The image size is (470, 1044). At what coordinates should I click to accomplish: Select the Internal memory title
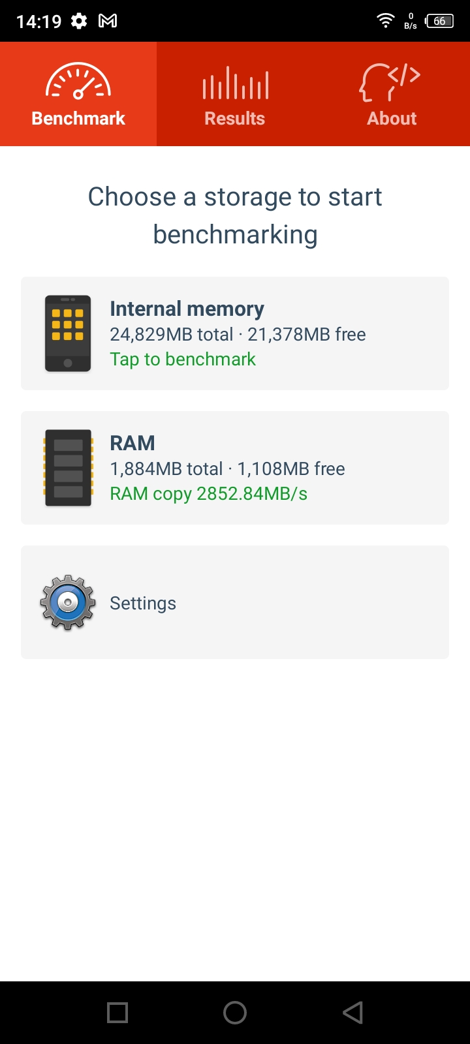pos(187,309)
